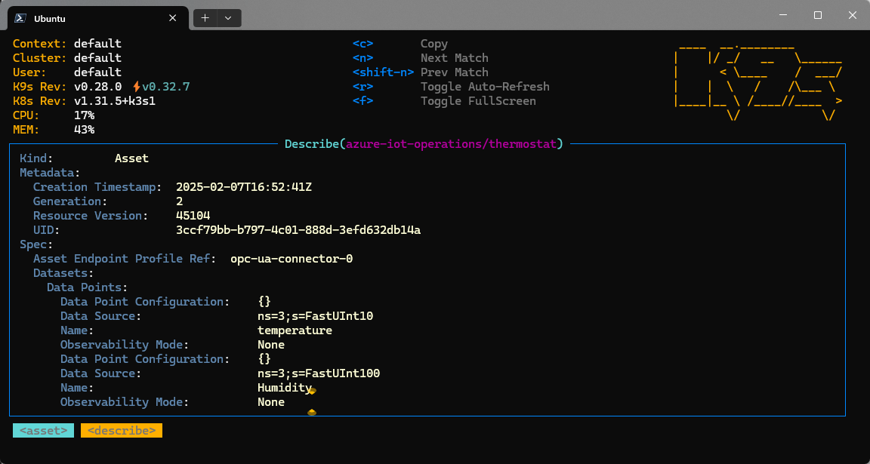This screenshot has height=464, width=870.
Task: Click the <n> Next Match shortcut
Action: tap(362, 57)
